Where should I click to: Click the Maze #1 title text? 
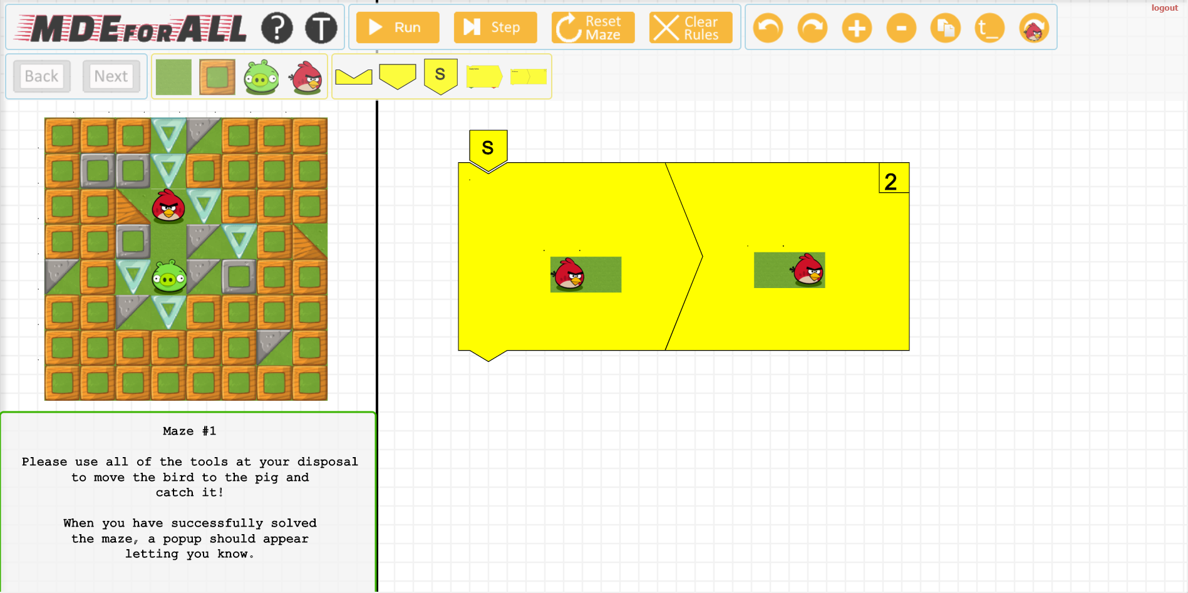(x=189, y=431)
